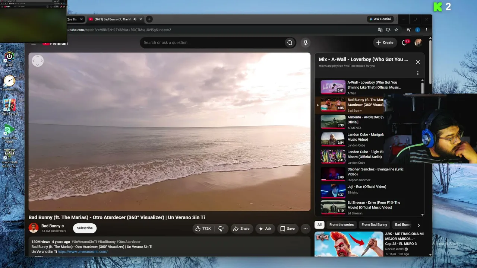This screenshot has width=477, height=268.
Task: Open the ARK recommended video thumbnail
Action: pos(349,244)
